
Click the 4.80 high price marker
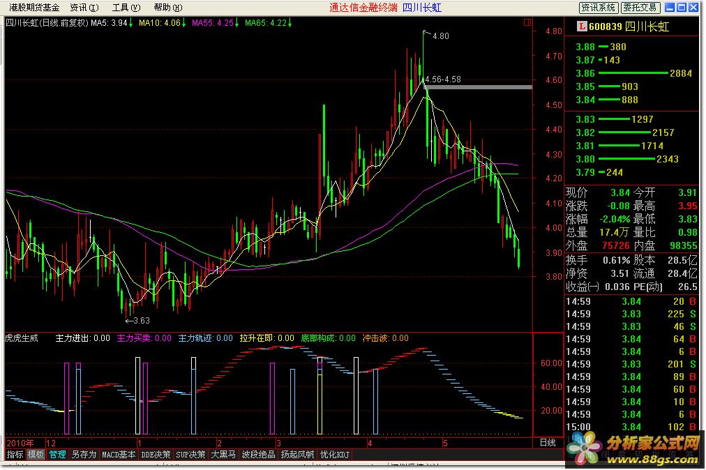[x=440, y=36]
